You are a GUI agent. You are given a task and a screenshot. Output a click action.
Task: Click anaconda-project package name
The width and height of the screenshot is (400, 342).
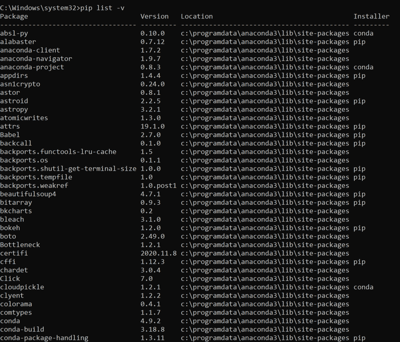click(x=32, y=67)
